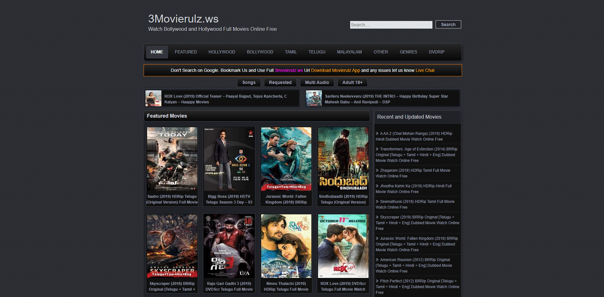Open Jurassic World: Fallen Kingdom featured title
The height and width of the screenshot is (297, 604).
click(x=286, y=199)
